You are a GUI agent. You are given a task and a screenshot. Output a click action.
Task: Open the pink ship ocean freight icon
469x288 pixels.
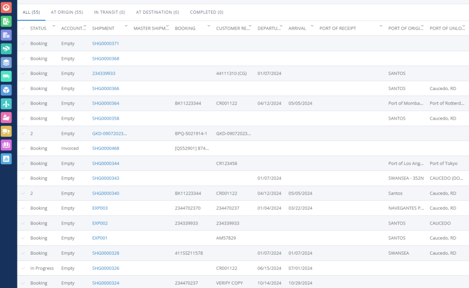6,117
